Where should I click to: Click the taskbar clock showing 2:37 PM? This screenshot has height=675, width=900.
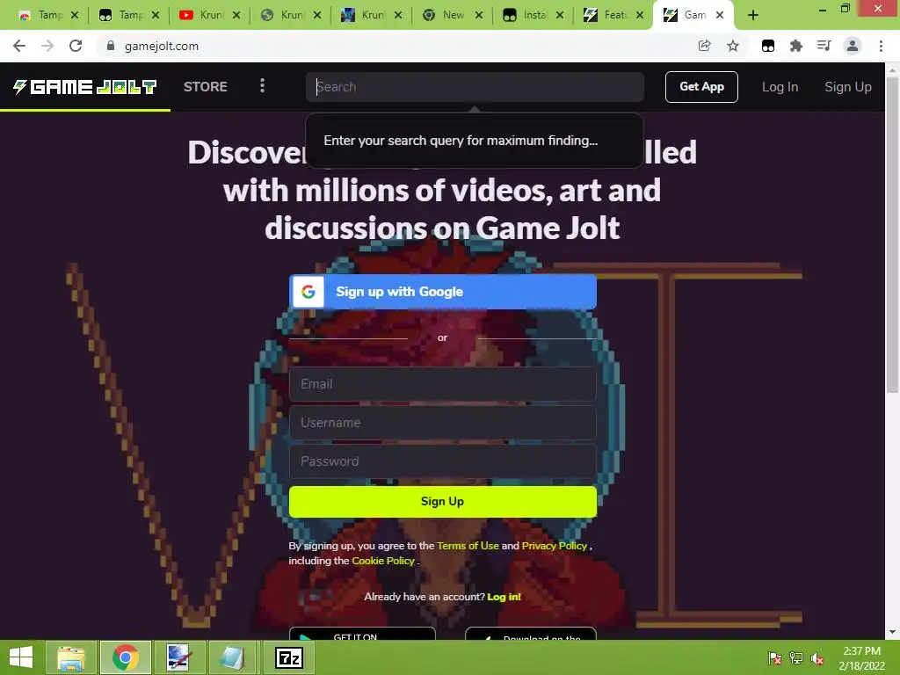[861, 658]
